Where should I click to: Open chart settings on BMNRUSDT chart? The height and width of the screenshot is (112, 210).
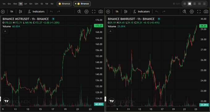(192, 12)
